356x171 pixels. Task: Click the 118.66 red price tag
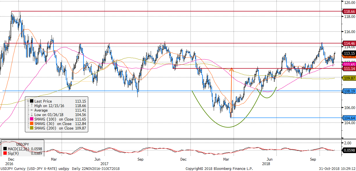[x=349, y=11]
